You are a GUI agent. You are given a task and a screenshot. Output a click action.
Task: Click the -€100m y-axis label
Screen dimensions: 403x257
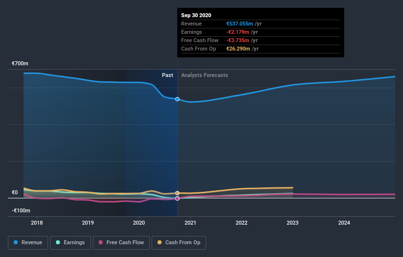(x=21, y=210)
